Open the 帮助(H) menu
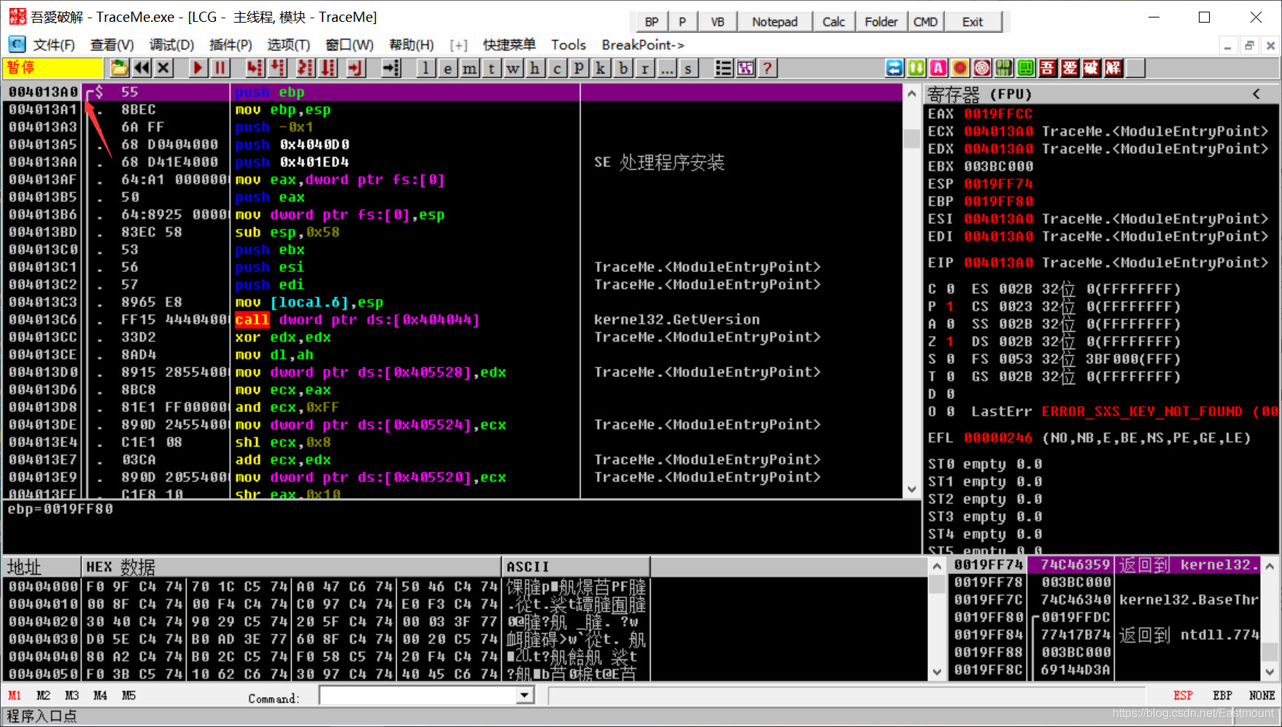Viewport: 1282px width, 727px height. click(x=412, y=45)
